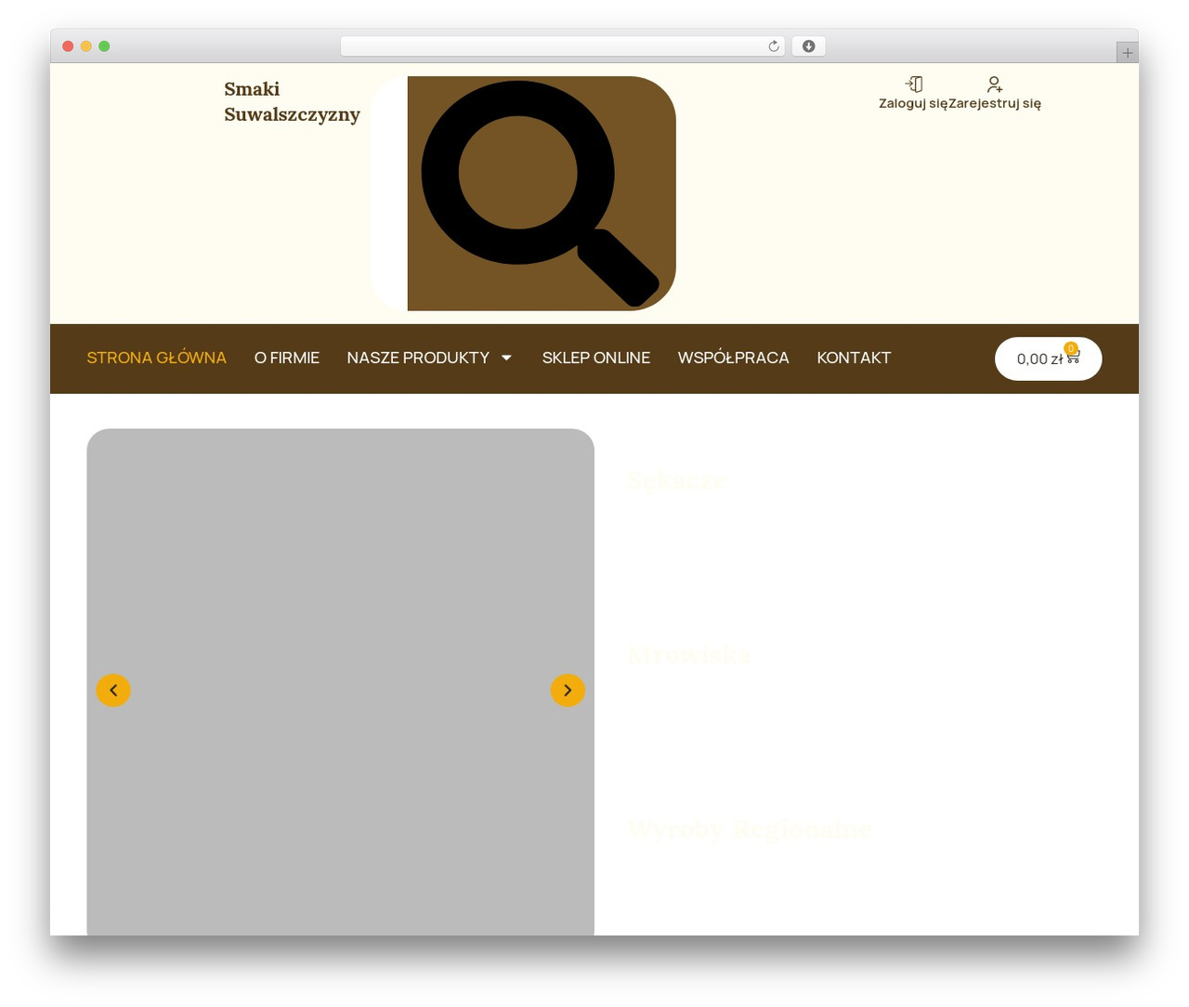1189x1007 pixels.
Task: Click the Zaloguj się login icon
Action: pos(914,85)
